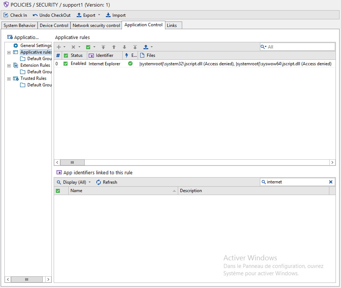Move rule up arrow icon
This screenshot has width=341, height=288.
pos(114,47)
